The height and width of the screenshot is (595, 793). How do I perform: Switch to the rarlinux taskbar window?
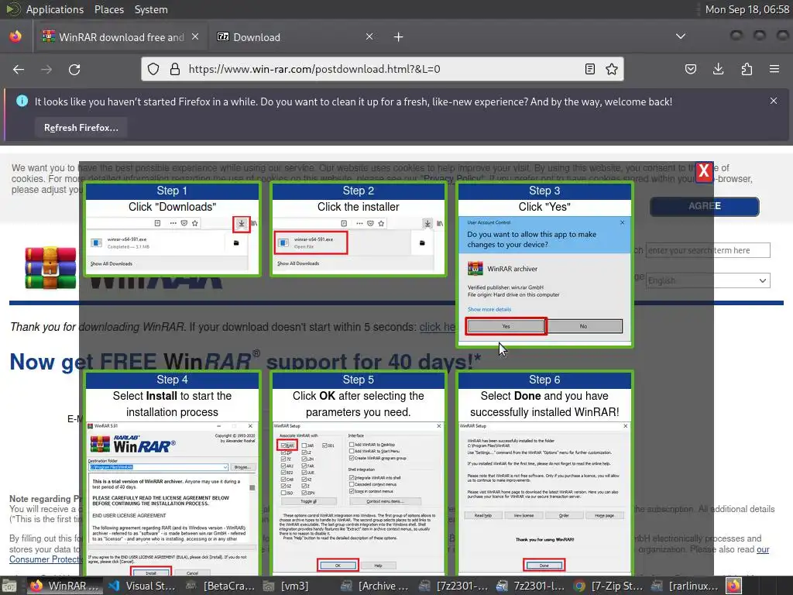tap(685, 586)
